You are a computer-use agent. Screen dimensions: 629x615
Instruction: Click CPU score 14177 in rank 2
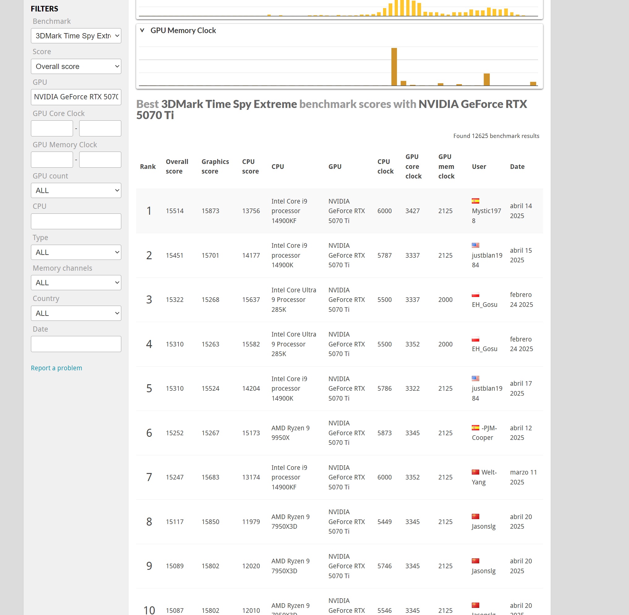[251, 256]
